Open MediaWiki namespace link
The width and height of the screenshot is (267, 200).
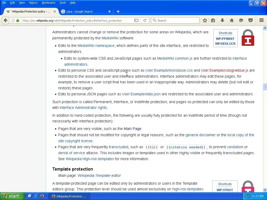coord(96,46)
